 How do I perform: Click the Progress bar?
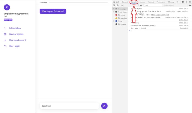coord(78,2)
